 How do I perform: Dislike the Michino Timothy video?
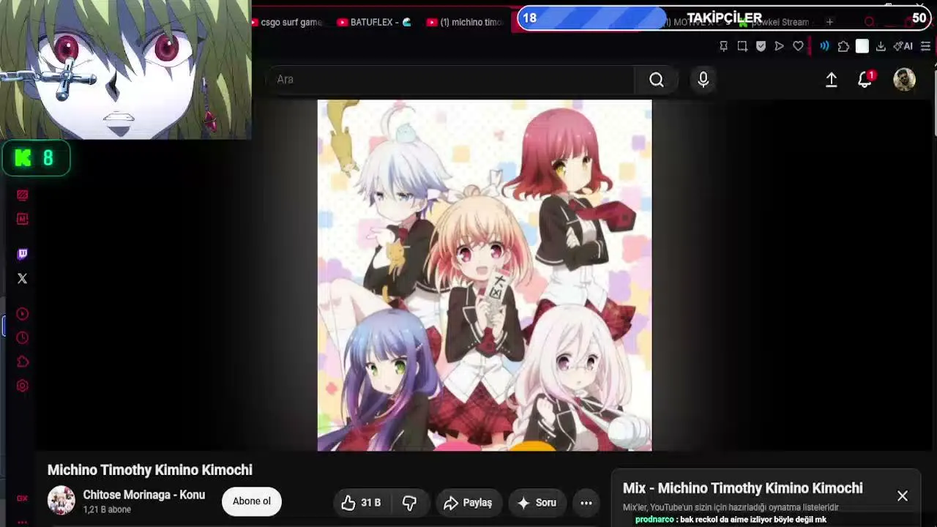click(x=409, y=503)
